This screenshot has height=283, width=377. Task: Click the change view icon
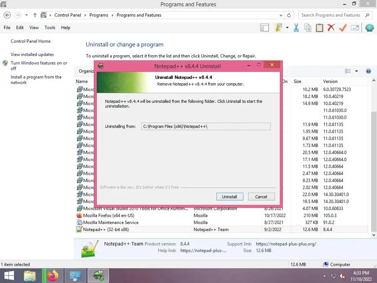pyautogui.click(x=348, y=71)
